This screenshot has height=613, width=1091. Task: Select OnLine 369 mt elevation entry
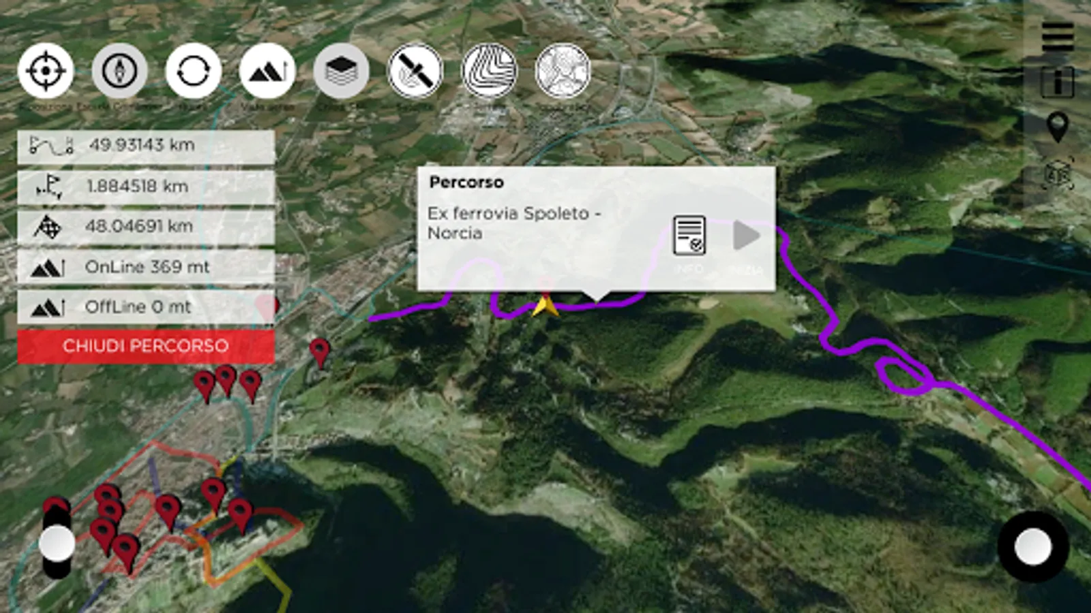[146, 267]
